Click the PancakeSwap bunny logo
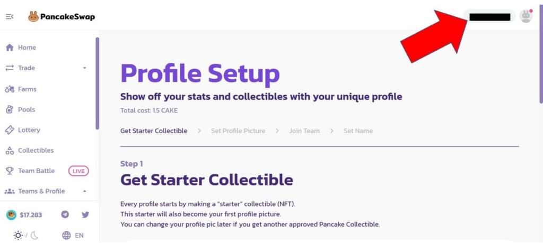The width and height of the screenshot is (543, 243). 33,16
